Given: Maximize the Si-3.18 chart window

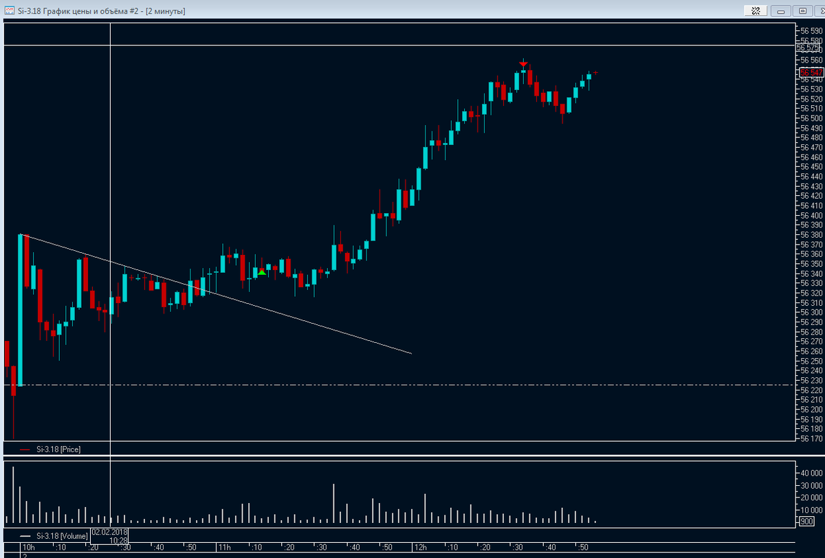Looking at the screenshot, I should (802, 11).
